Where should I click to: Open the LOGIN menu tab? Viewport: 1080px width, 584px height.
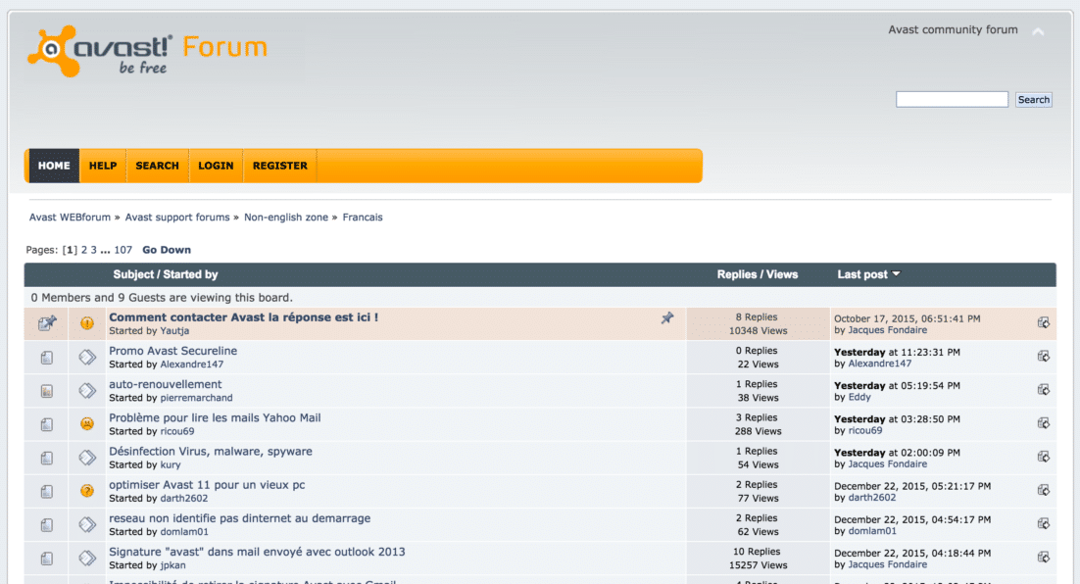pyautogui.click(x=216, y=166)
